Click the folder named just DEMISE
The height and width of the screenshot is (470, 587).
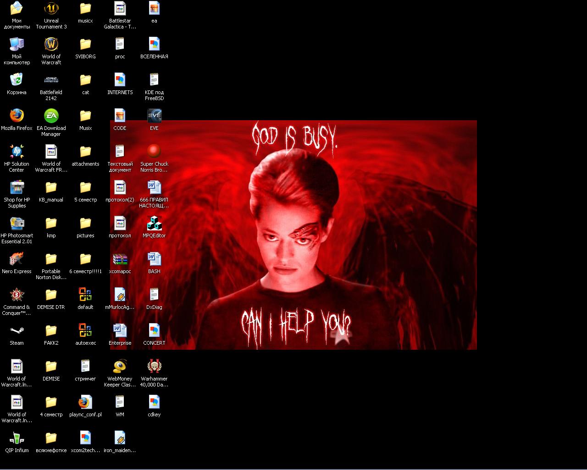(51, 366)
